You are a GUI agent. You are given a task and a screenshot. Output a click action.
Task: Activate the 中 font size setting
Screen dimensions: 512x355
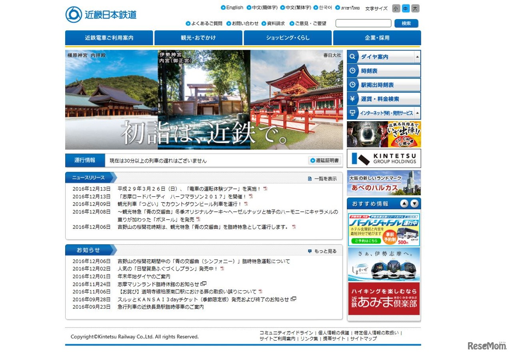pyautogui.click(x=406, y=8)
